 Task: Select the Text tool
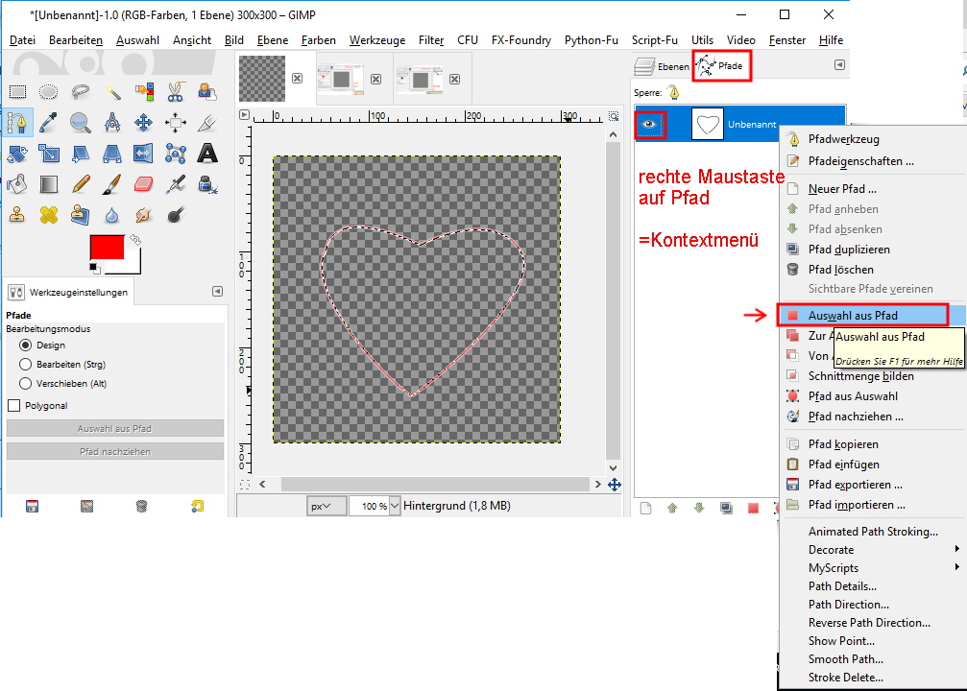tap(207, 154)
